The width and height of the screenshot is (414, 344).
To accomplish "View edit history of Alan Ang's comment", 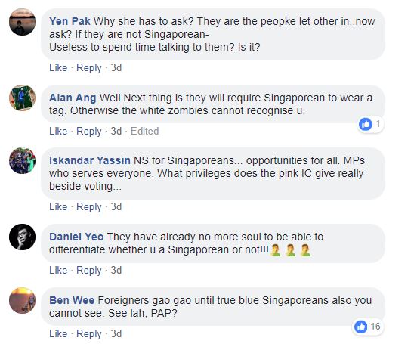I will point(145,131).
